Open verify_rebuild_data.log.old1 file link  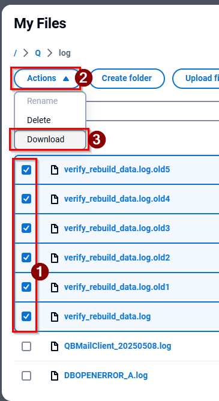[117, 287]
